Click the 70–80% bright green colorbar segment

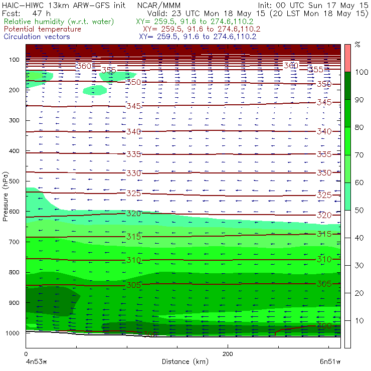[347, 141]
